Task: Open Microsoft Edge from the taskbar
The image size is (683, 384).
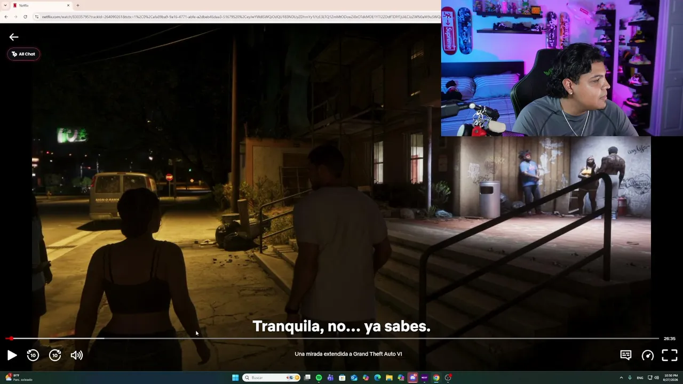Action: coord(377,378)
